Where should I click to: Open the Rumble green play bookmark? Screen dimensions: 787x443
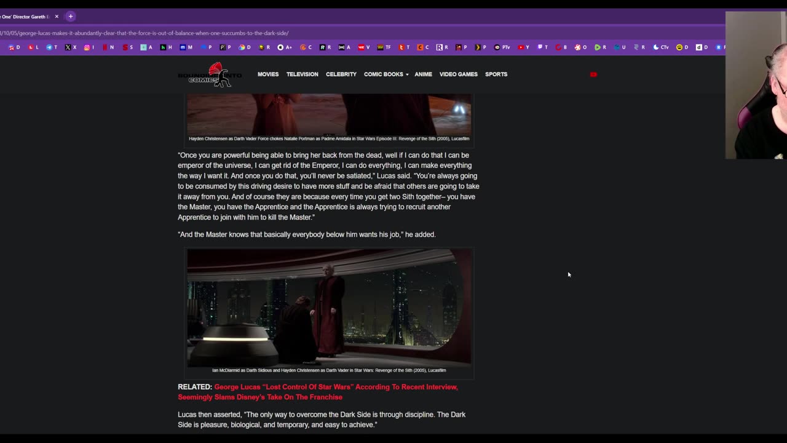[600, 47]
